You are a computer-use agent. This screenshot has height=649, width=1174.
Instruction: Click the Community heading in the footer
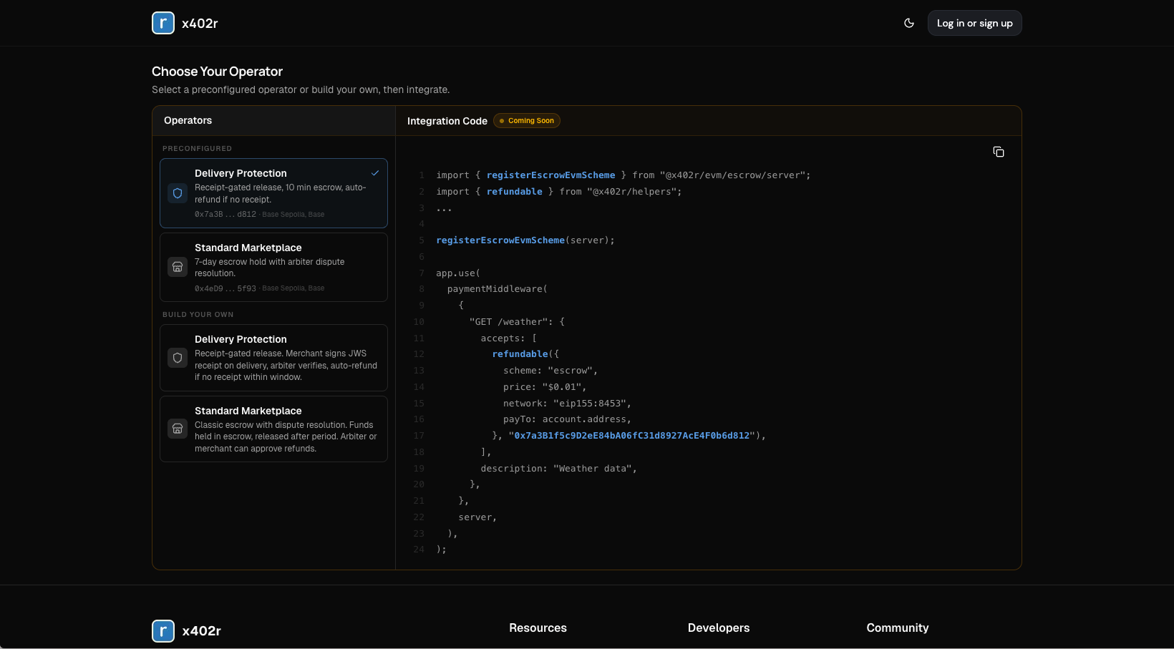click(x=898, y=628)
